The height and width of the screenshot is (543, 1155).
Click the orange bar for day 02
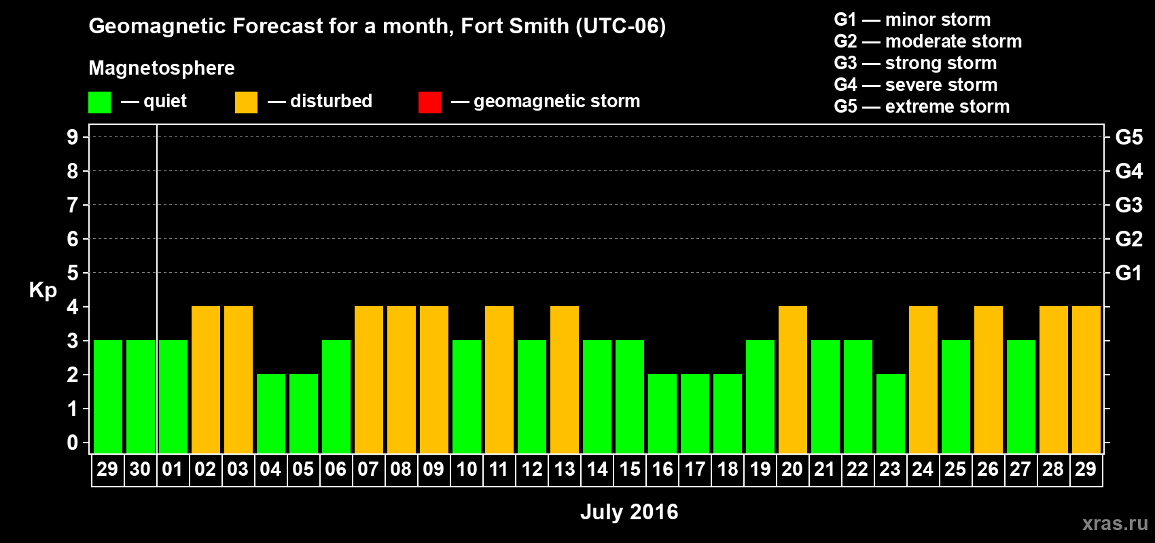coord(206,380)
